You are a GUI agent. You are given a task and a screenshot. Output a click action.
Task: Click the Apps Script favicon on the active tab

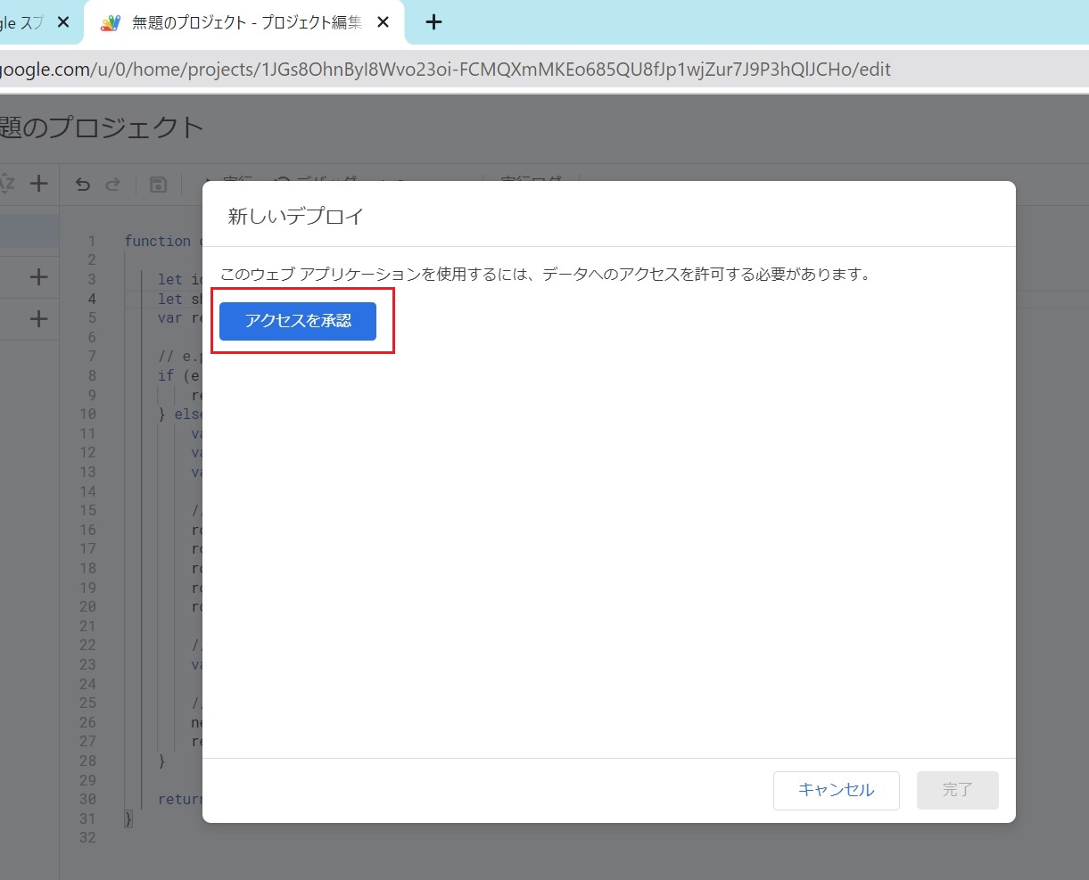(110, 23)
